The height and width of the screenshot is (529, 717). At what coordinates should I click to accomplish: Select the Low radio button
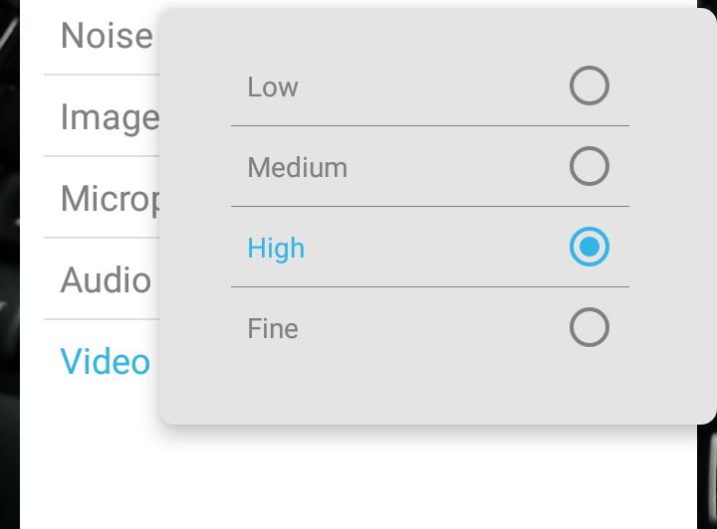(x=589, y=87)
